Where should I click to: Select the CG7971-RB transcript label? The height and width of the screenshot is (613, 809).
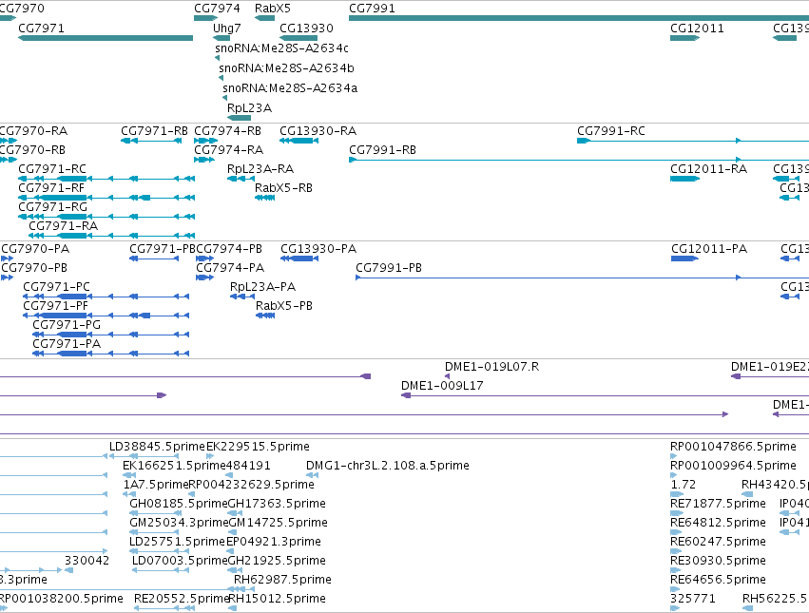pos(154,131)
